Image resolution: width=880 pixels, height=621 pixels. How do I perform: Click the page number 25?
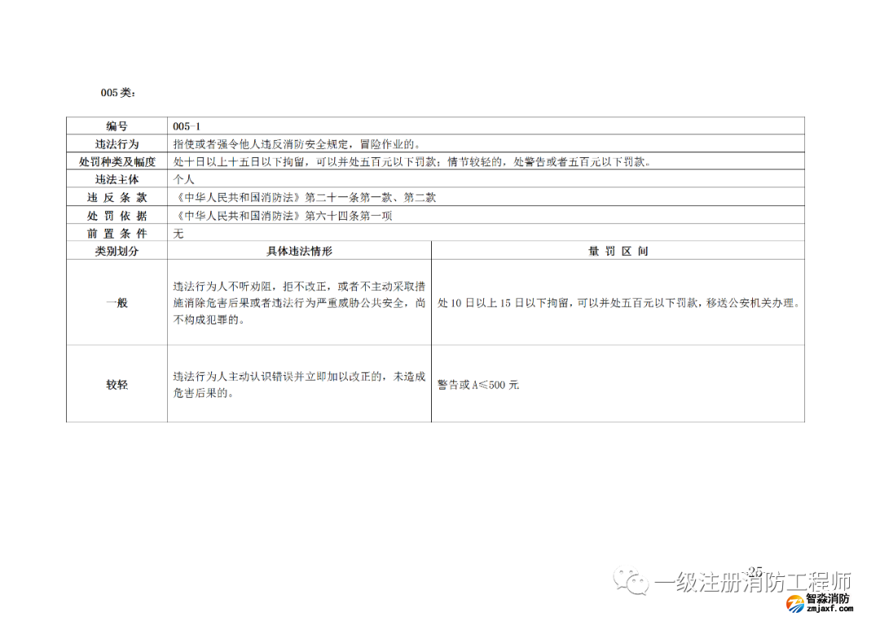click(755, 571)
